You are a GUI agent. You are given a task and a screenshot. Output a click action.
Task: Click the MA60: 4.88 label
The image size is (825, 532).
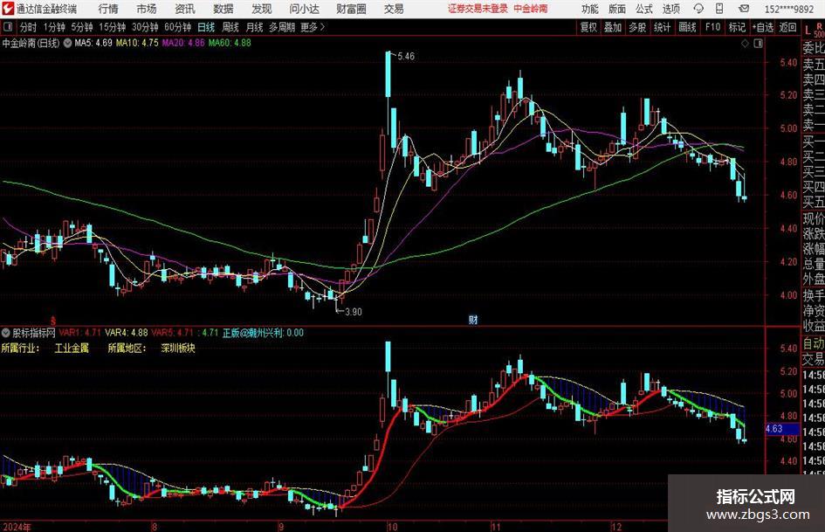(x=230, y=43)
